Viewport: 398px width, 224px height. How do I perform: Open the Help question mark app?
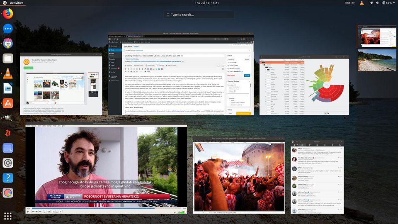8,178
